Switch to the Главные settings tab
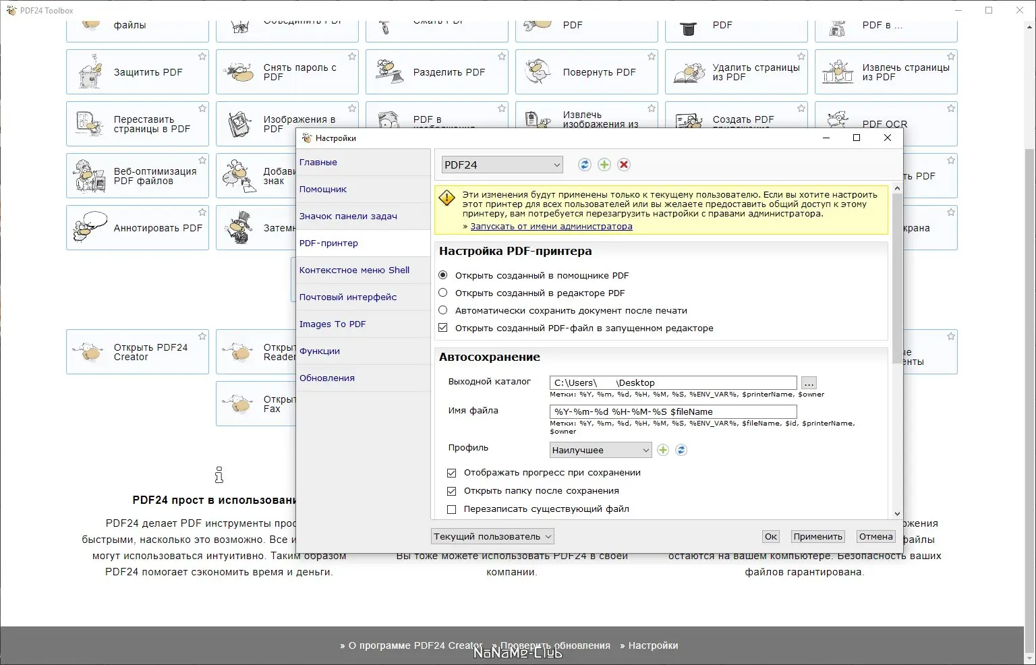The image size is (1036, 665). [364, 163]
